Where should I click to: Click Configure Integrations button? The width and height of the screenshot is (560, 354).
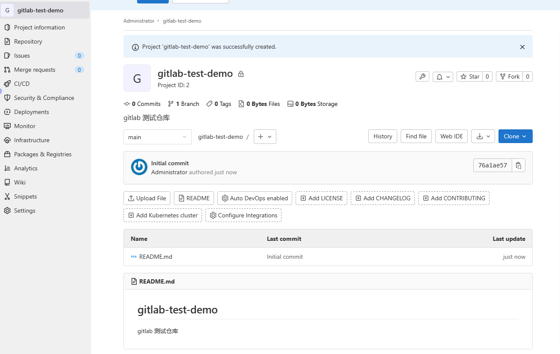243,215
